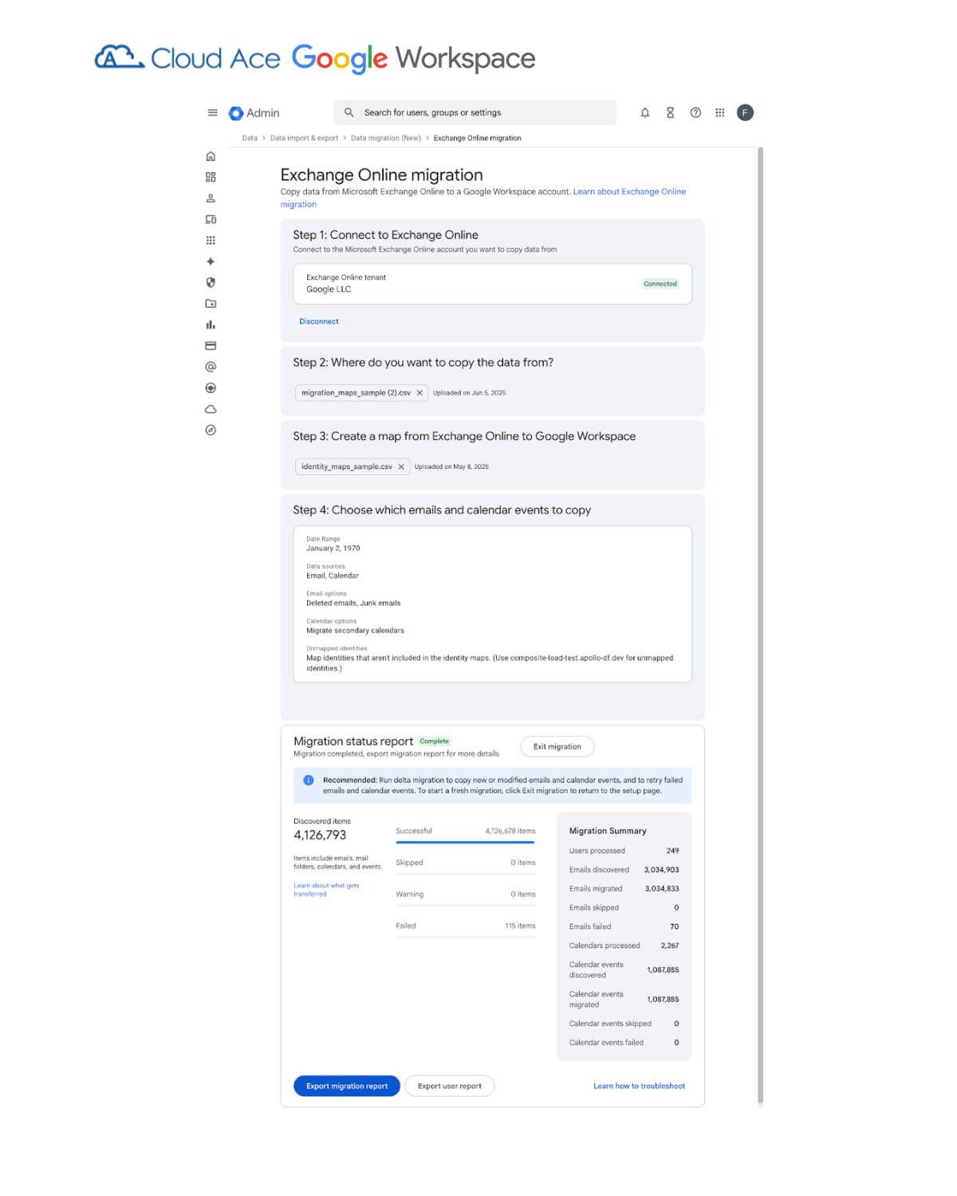Click the Exit migration button
Image resolution: width=957 pixels, height=1196 pixels.
pyautogui.click(x=557, y=746)
